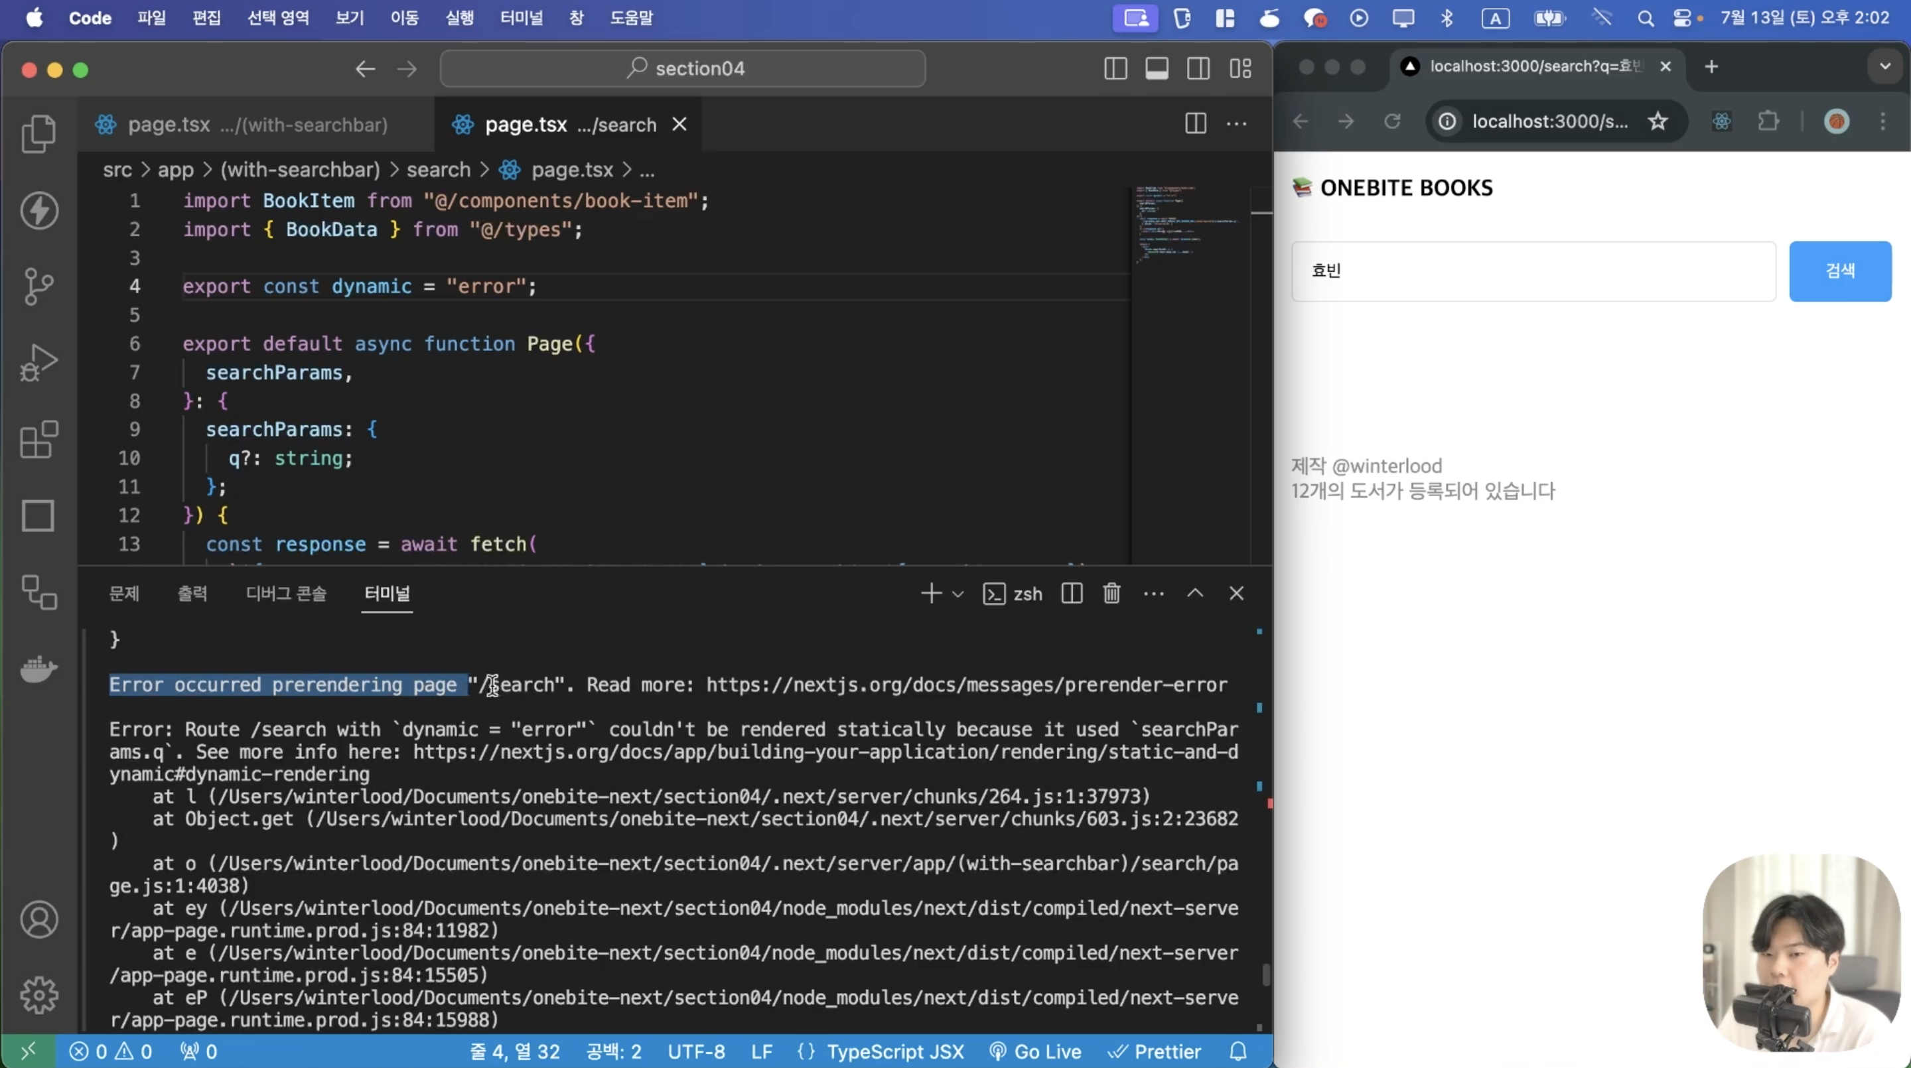Click the ports forwarded indicator showing 0
This screenshot has height=1068, width=1911.
click(x=199, y=1051)
